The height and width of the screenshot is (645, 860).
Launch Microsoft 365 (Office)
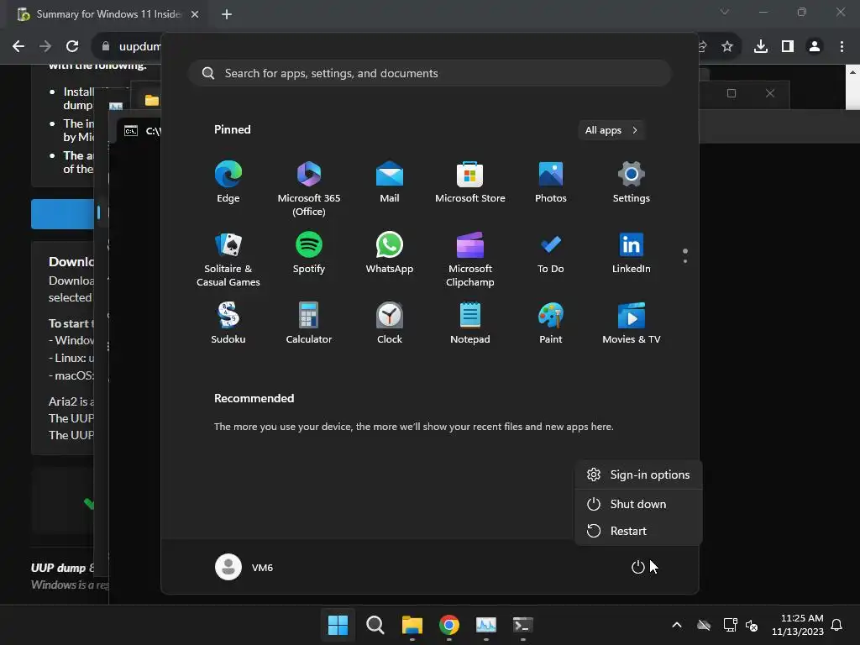pyautogui.click(x=309, y=189)
